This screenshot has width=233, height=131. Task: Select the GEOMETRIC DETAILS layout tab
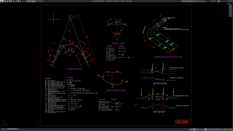pos(13,129)
